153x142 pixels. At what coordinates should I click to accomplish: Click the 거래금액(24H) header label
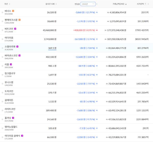(x=119, y=4)
